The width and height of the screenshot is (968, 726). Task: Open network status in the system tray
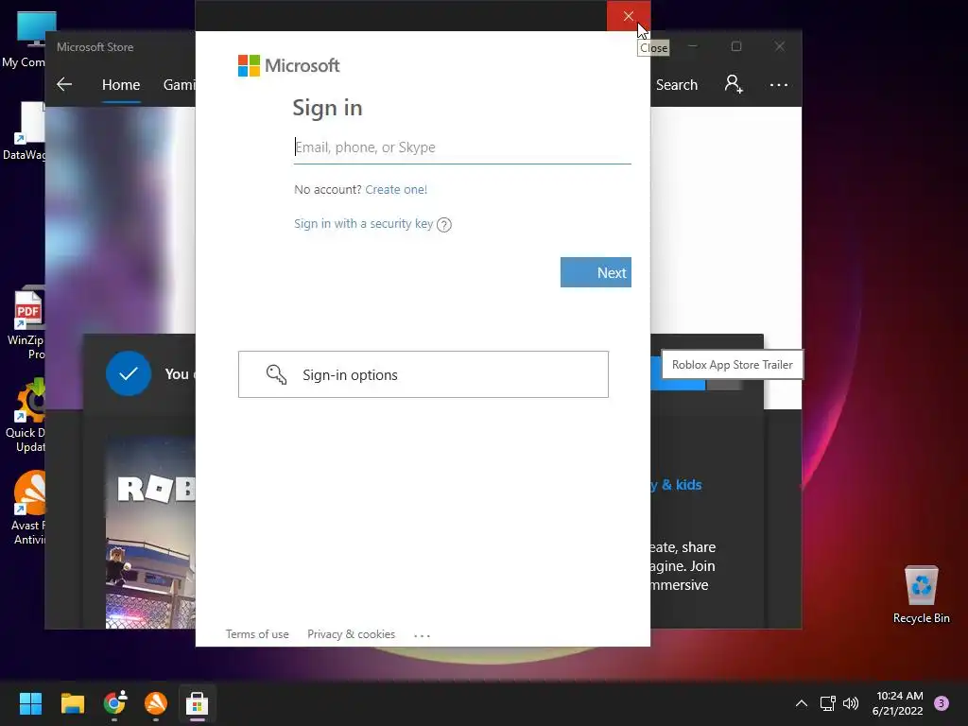coord(827,703)
